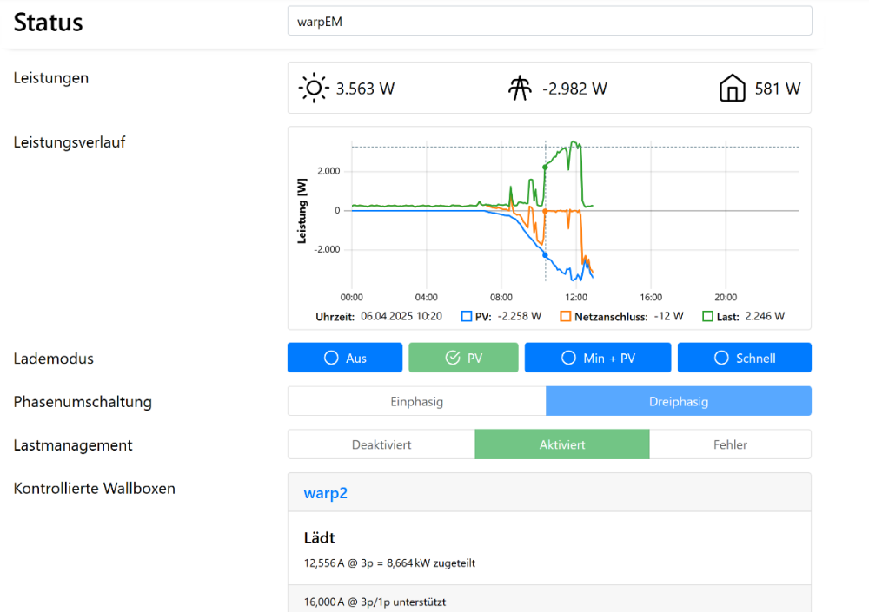
Task: Open the warp2 wallbox link
Action: point(325,493)
